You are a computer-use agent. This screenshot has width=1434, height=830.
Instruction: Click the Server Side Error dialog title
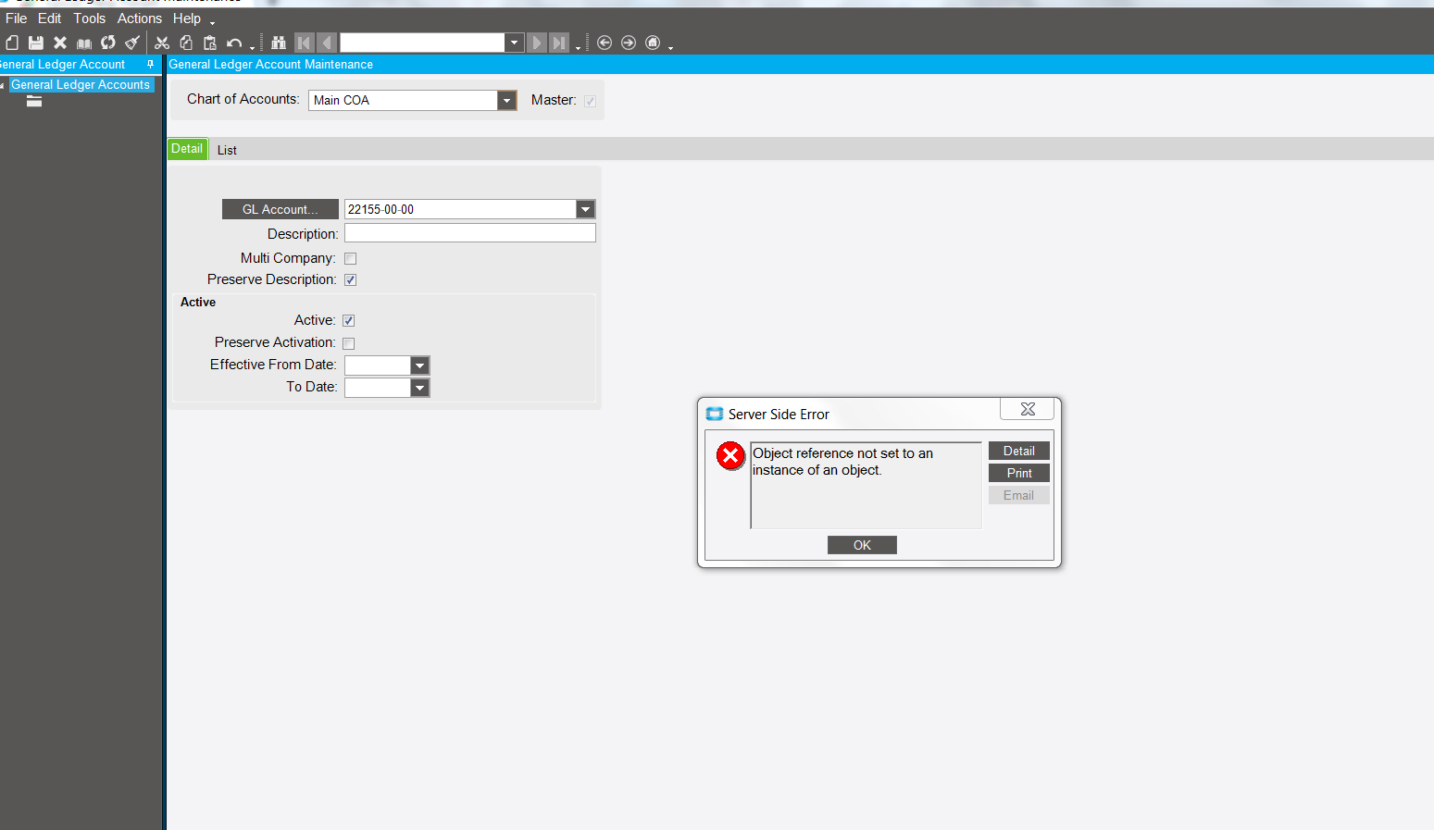(779, 415)
